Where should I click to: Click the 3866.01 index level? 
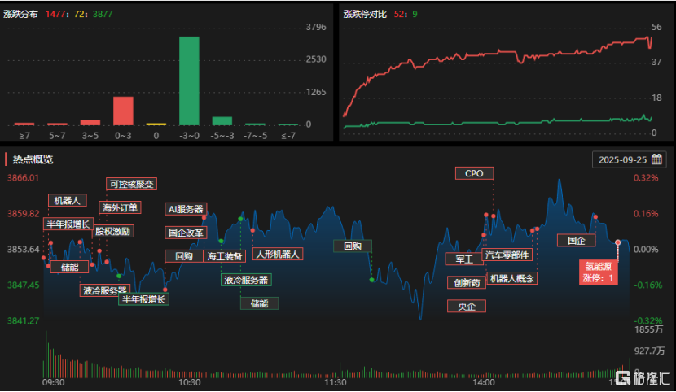[x=24, y=178]
